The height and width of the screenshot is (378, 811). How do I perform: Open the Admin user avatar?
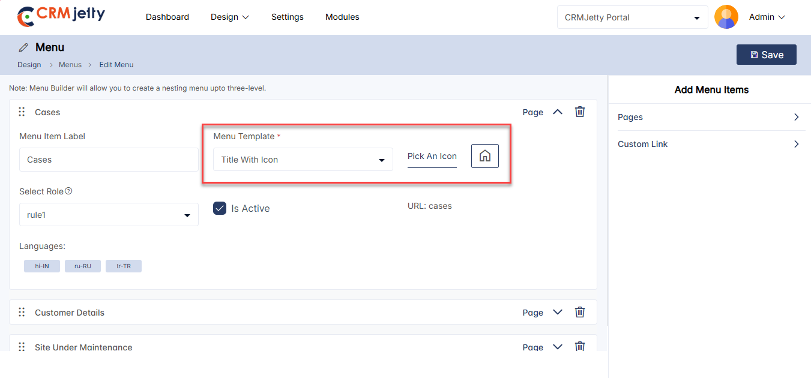726,17
